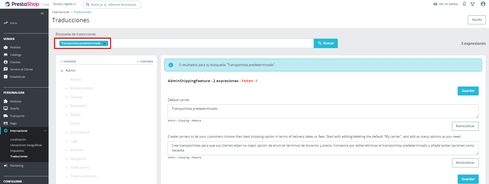Collapse the Admin tree node

pyautogui.click(x=62, y=71)
